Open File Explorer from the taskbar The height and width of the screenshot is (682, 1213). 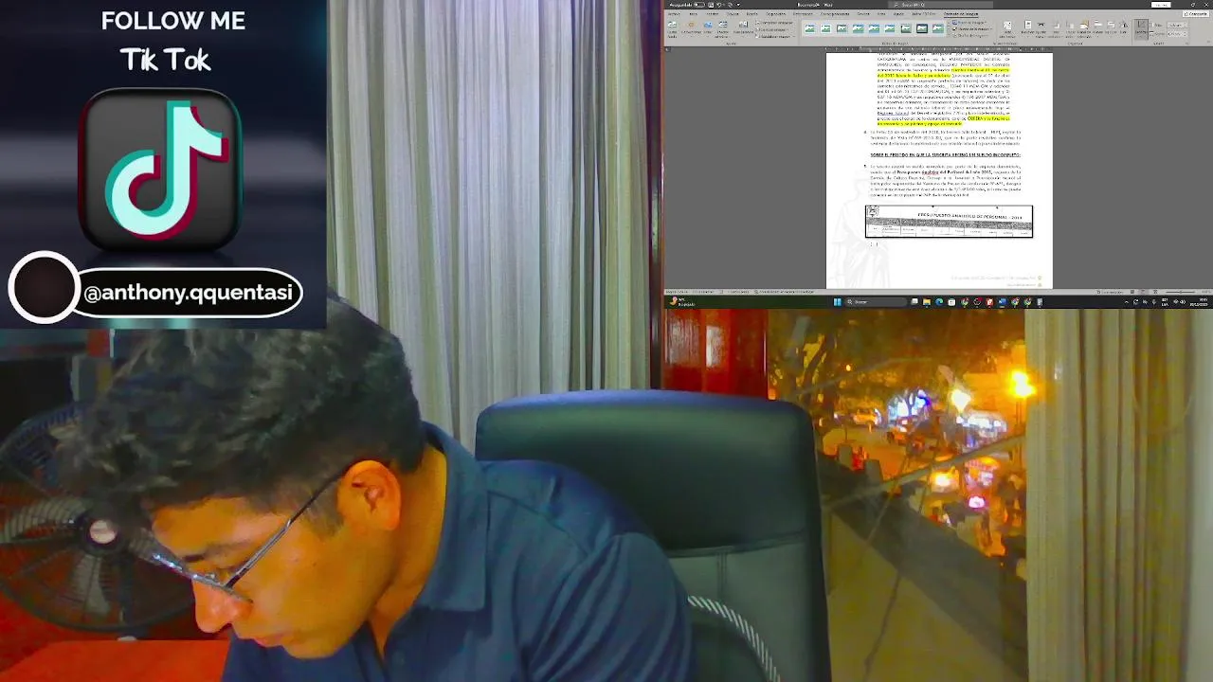point(927,302)
